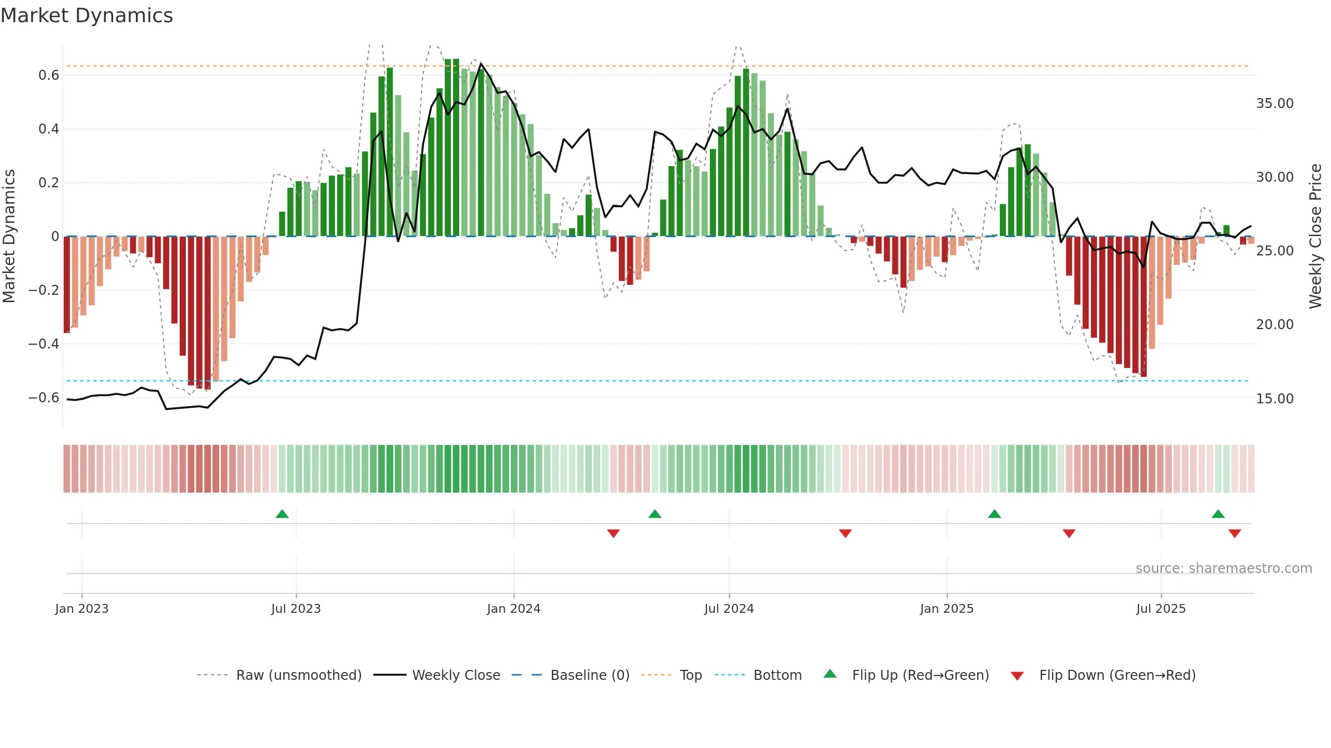Click the flip-up marker near Jul 2023

pos(282,514)
